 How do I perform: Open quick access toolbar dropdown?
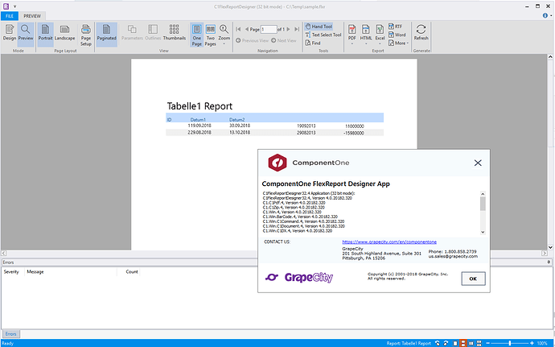click(x=14, y=6)
